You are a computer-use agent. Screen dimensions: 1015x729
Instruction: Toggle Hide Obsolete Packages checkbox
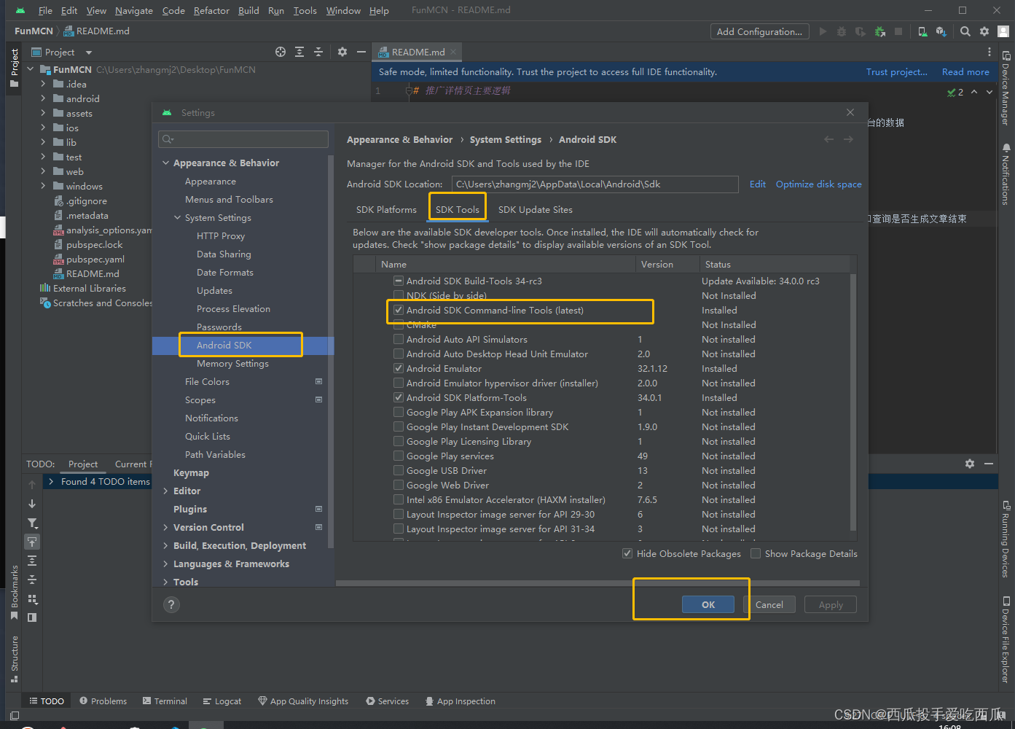coord(627,553)
